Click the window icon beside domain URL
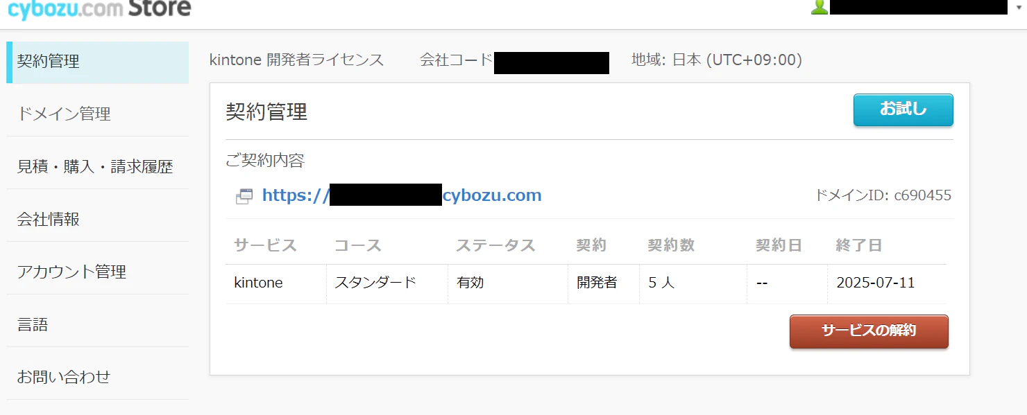Image resolution: width=1027 pixels, height=415 pixels. tap(244, 196)
